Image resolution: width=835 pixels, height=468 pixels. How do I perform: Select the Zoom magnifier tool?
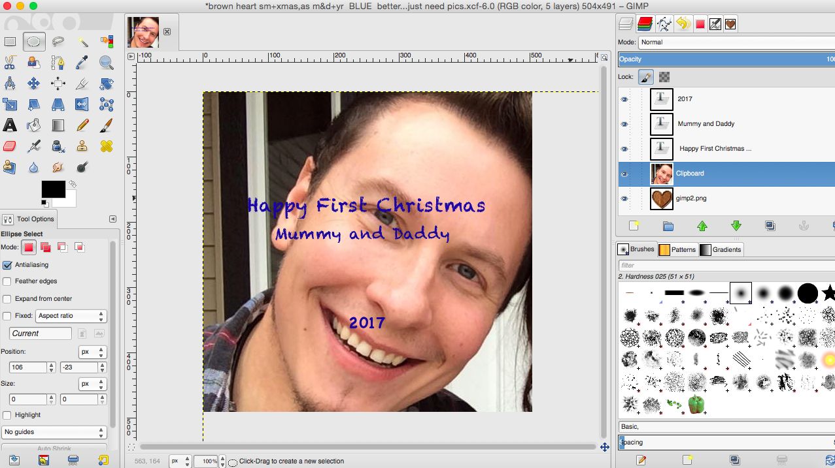[107, 63]
